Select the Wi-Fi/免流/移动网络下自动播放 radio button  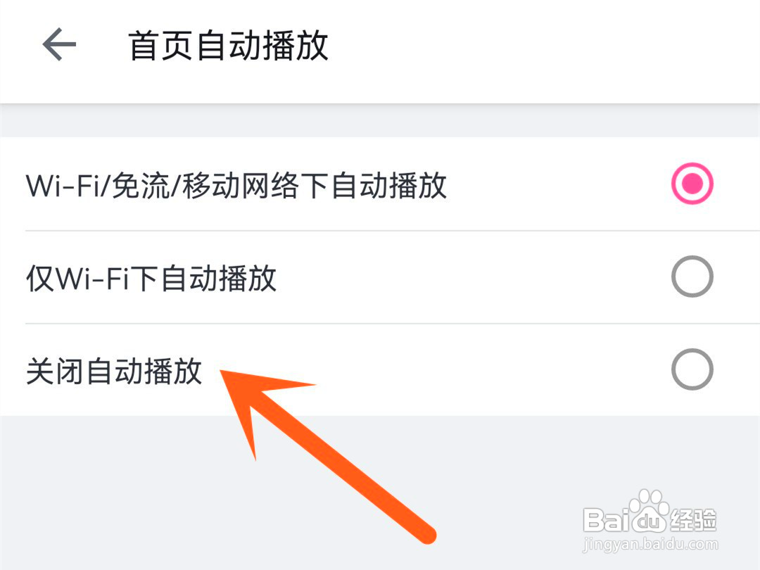692,184
